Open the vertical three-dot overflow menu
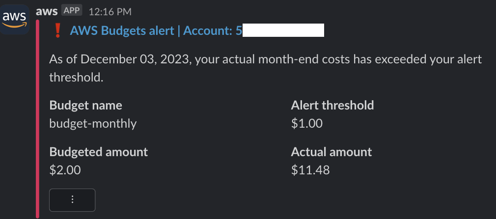 tap(72, 200)
